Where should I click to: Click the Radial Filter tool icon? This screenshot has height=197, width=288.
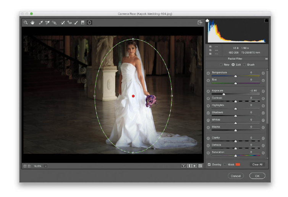pyautogui.click(x=89, y=23)
